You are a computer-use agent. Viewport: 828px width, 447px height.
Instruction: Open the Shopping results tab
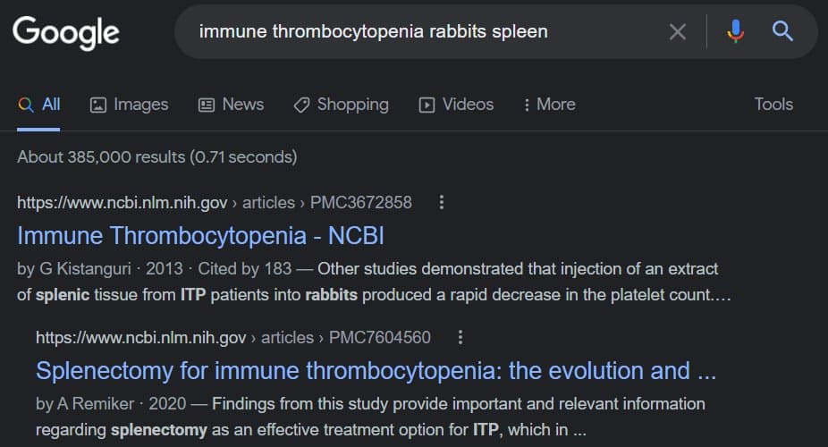tap(342, 105)
